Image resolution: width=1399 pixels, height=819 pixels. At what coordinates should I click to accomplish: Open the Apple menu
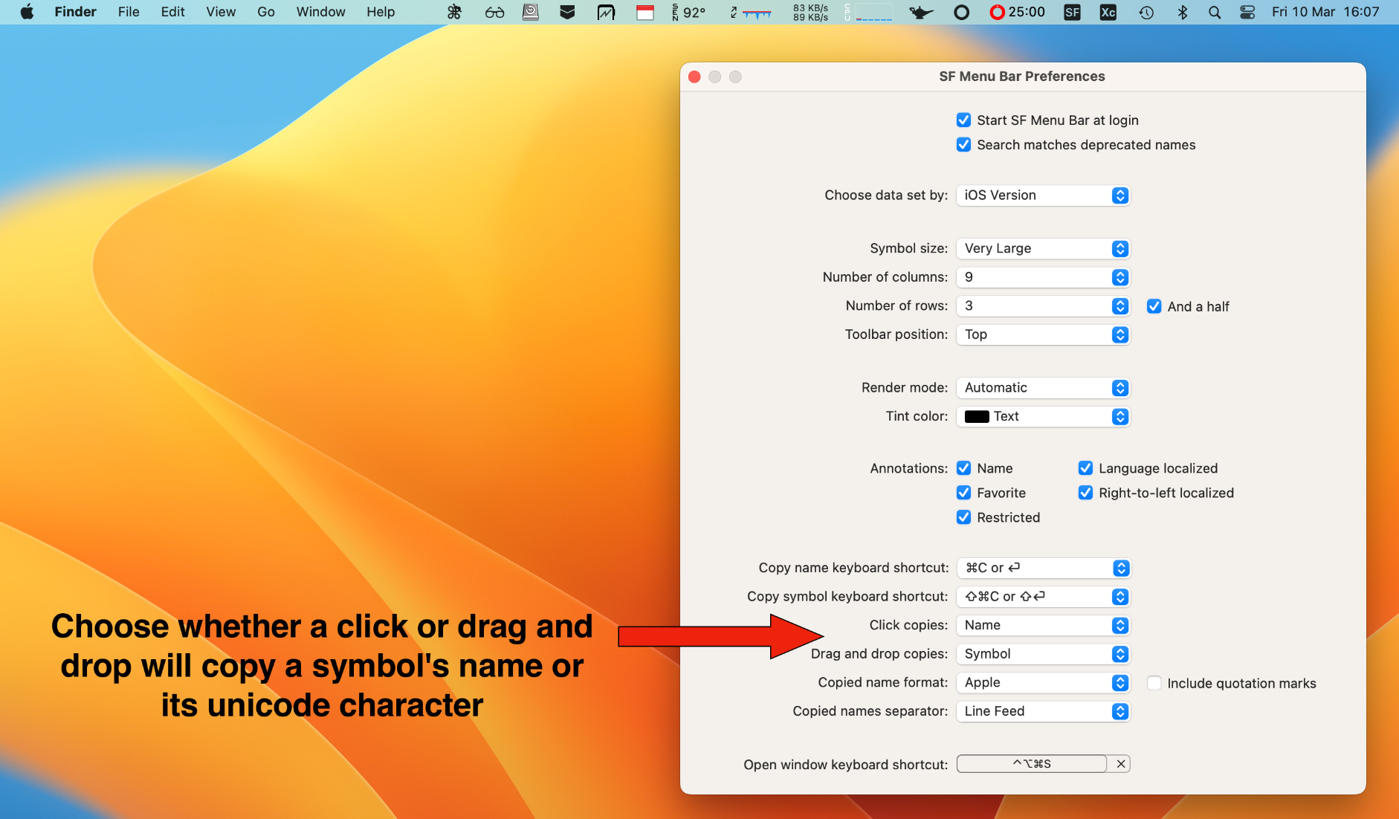pos(27,12)
